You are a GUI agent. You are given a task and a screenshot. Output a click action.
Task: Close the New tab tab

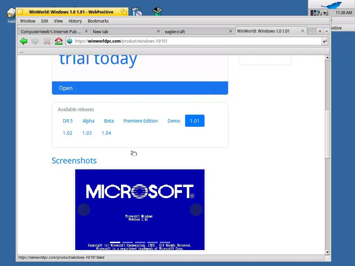tap(158, 31)
